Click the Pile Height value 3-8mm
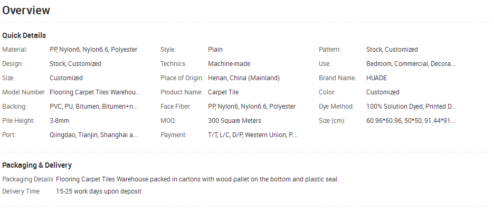Screen dimensions: 494x212 click(59, 121)
